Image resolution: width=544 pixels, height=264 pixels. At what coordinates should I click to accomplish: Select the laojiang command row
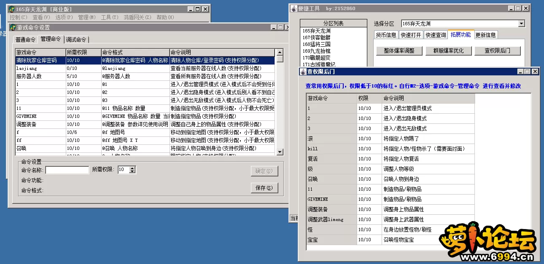145,68
